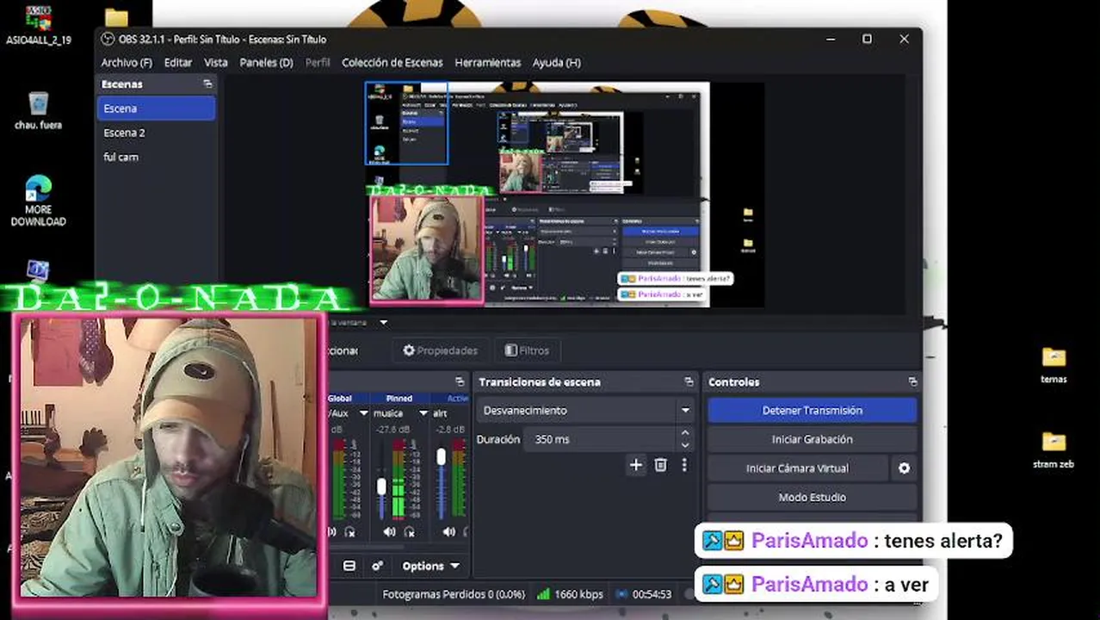1100x620 pixels.
Task: Open the Ayuda (H) menu
Action: point(557,63)
